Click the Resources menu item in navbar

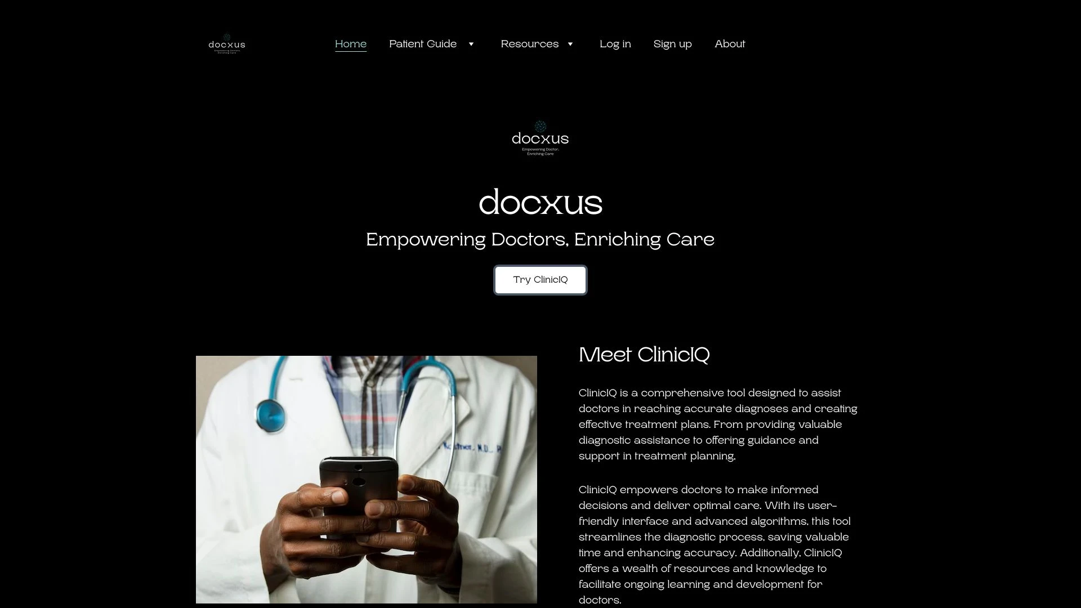tap(530, 44)
